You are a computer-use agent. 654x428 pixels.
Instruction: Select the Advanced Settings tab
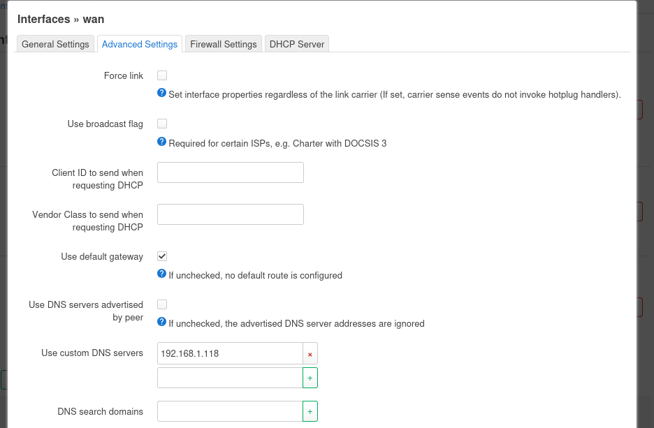[x=140, y=44]
